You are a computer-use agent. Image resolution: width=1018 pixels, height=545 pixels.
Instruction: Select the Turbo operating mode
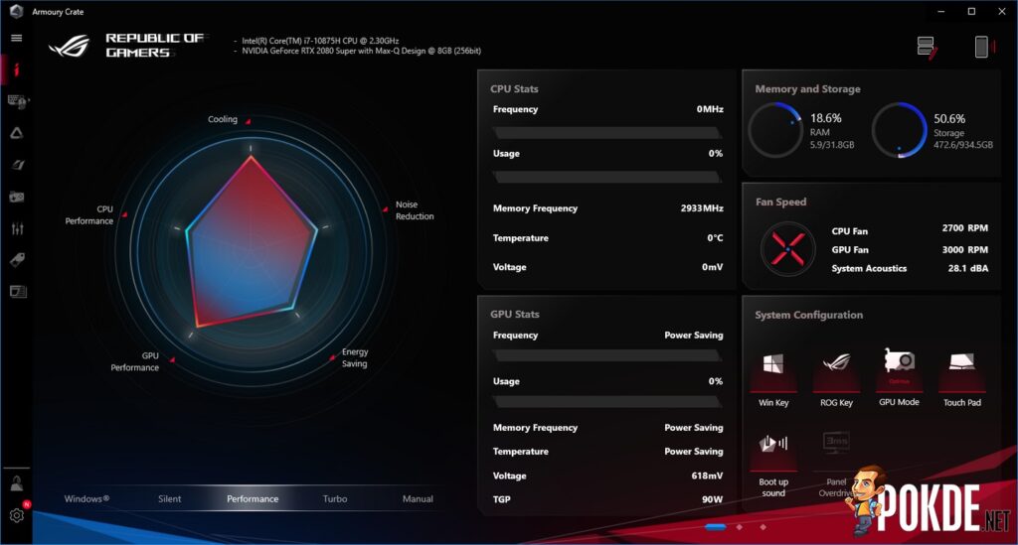pos(335,499)
